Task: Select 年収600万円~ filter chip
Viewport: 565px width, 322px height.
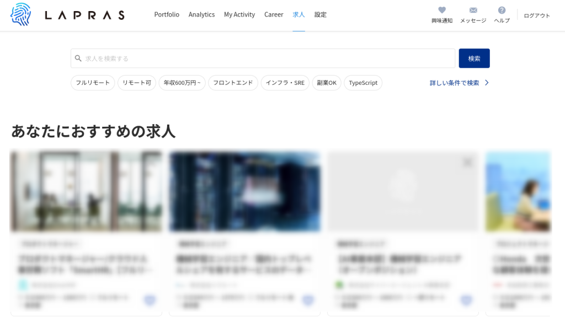Action: [182, 83]
